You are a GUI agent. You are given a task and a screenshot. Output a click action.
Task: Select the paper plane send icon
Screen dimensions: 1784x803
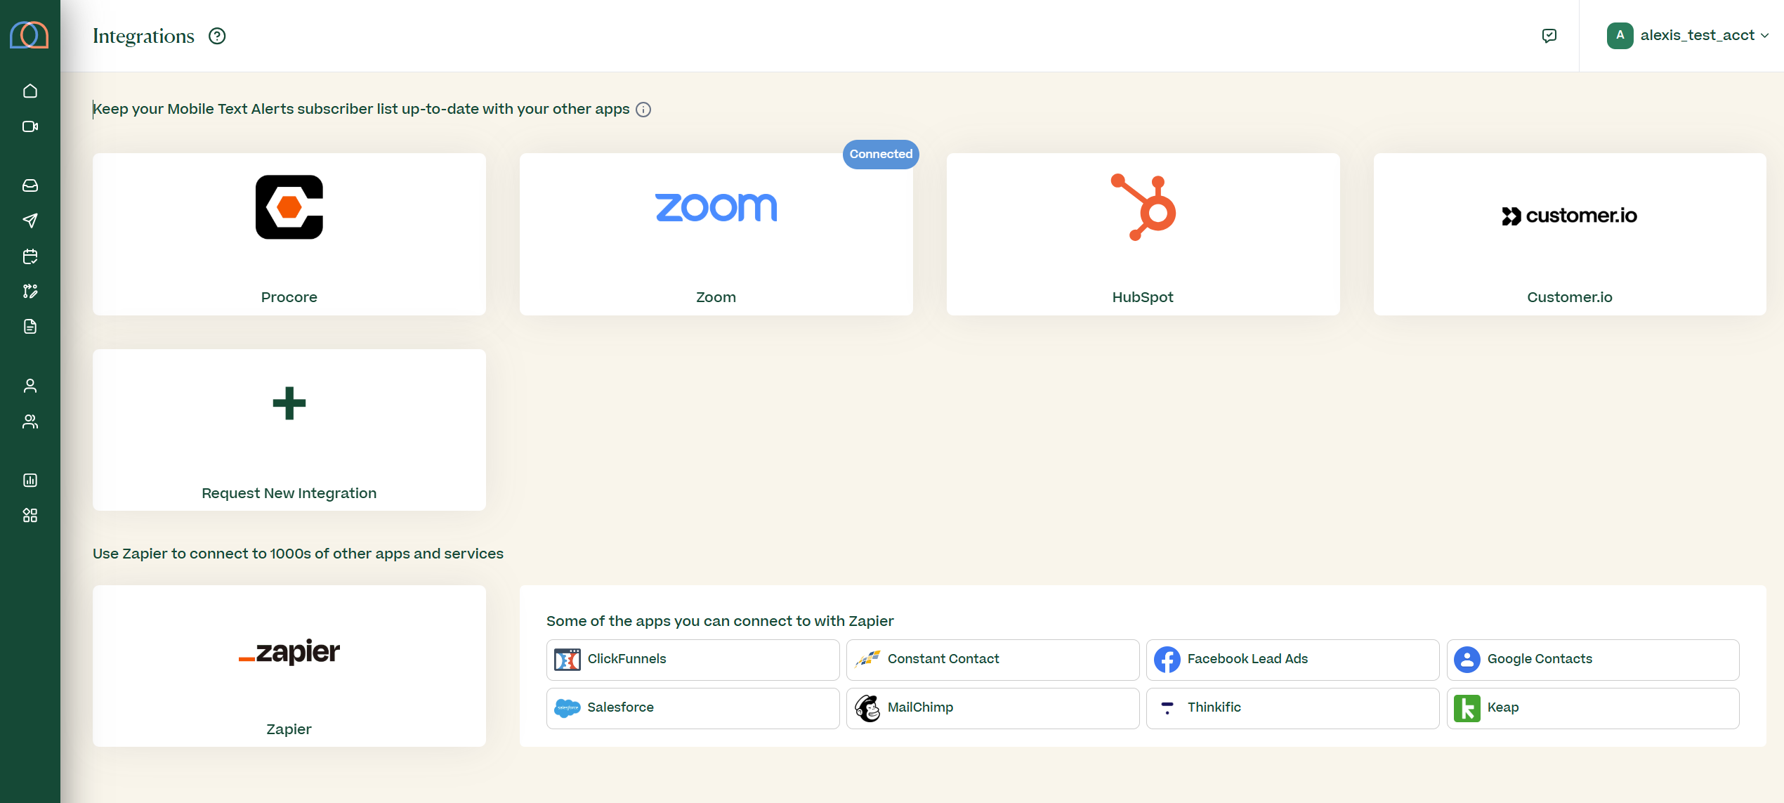pyautogui.click(x=30, y=221)
